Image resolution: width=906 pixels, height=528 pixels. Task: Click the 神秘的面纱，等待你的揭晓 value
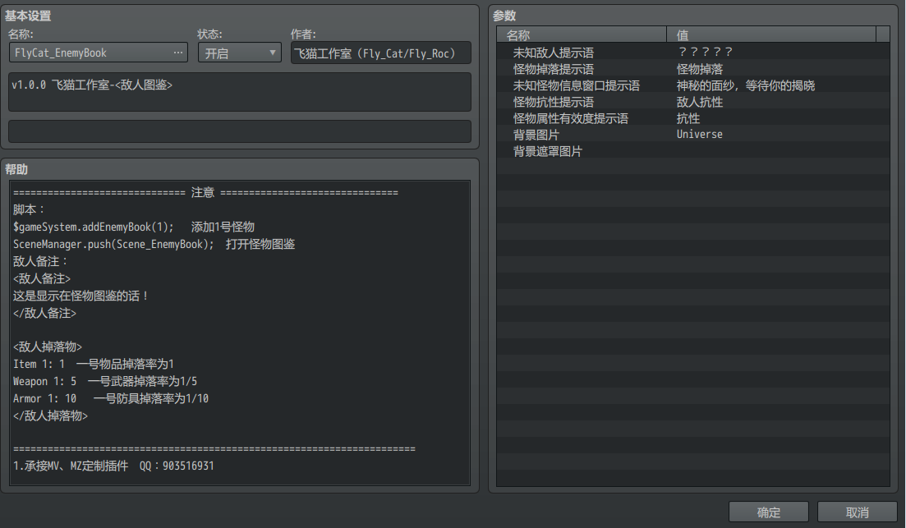click(745, 85)
